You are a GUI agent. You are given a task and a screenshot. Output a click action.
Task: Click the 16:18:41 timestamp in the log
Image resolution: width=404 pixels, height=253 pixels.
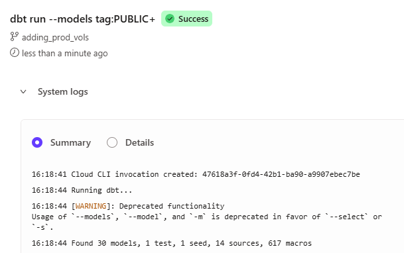(49, 174)
